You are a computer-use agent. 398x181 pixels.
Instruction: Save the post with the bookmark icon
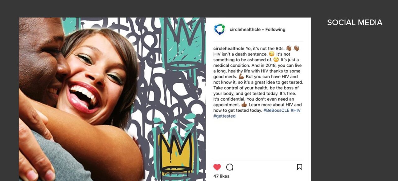coord(299,167)
